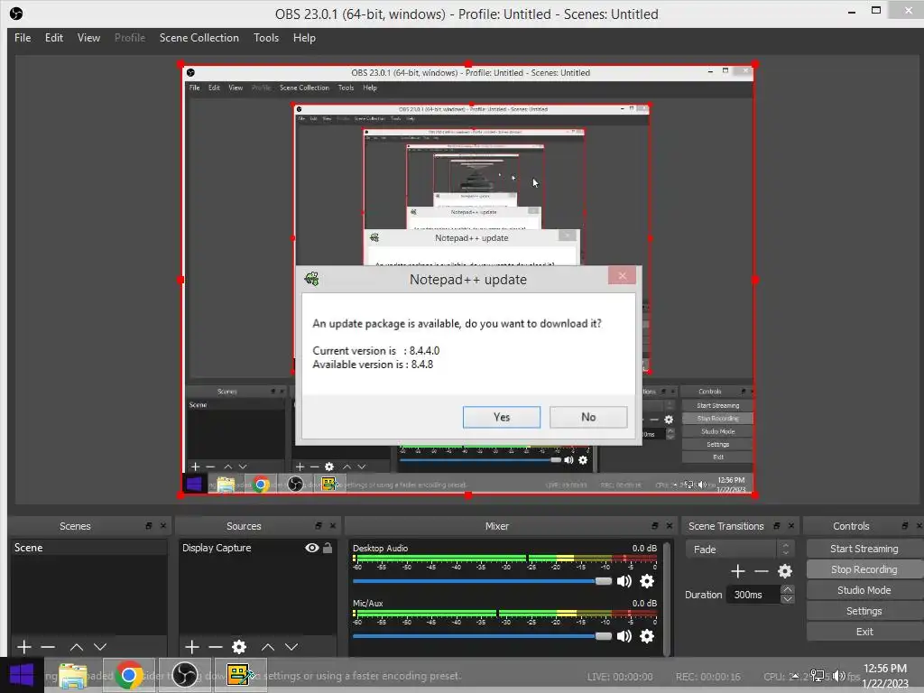The image size is (924, 693).
Task: Close the Scenes panel
Action: [x=163, y=526]
